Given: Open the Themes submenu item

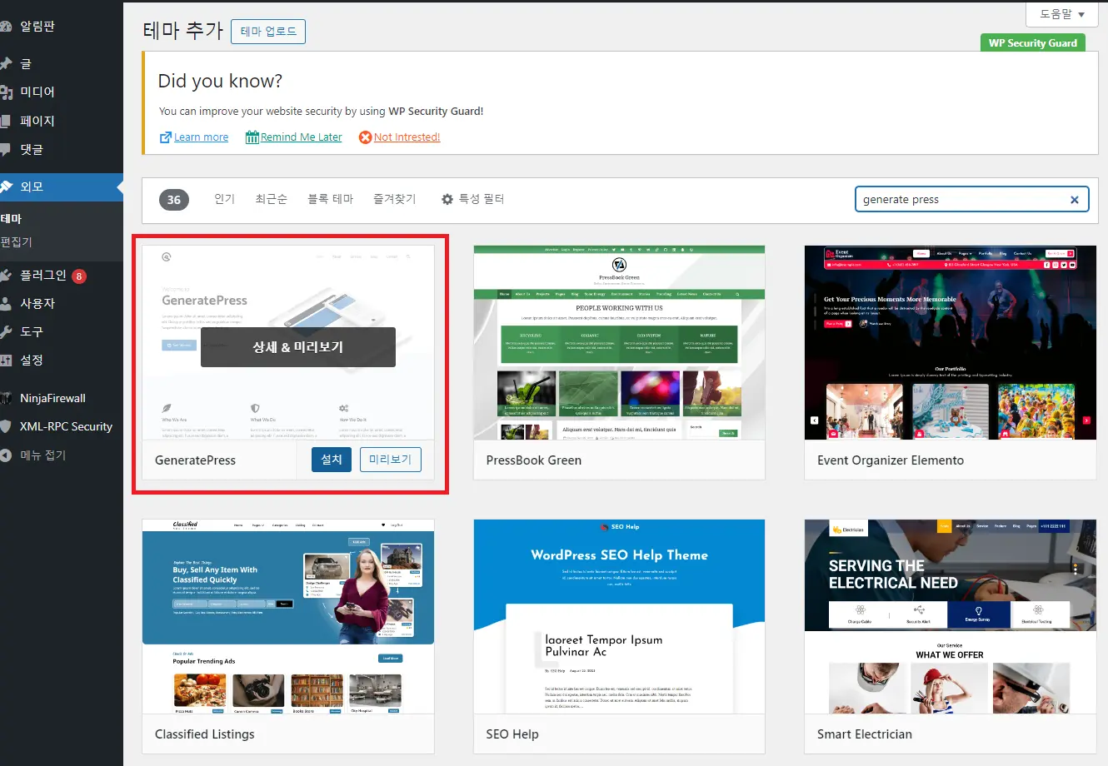Looking at the screenshot, I should 12,218.
